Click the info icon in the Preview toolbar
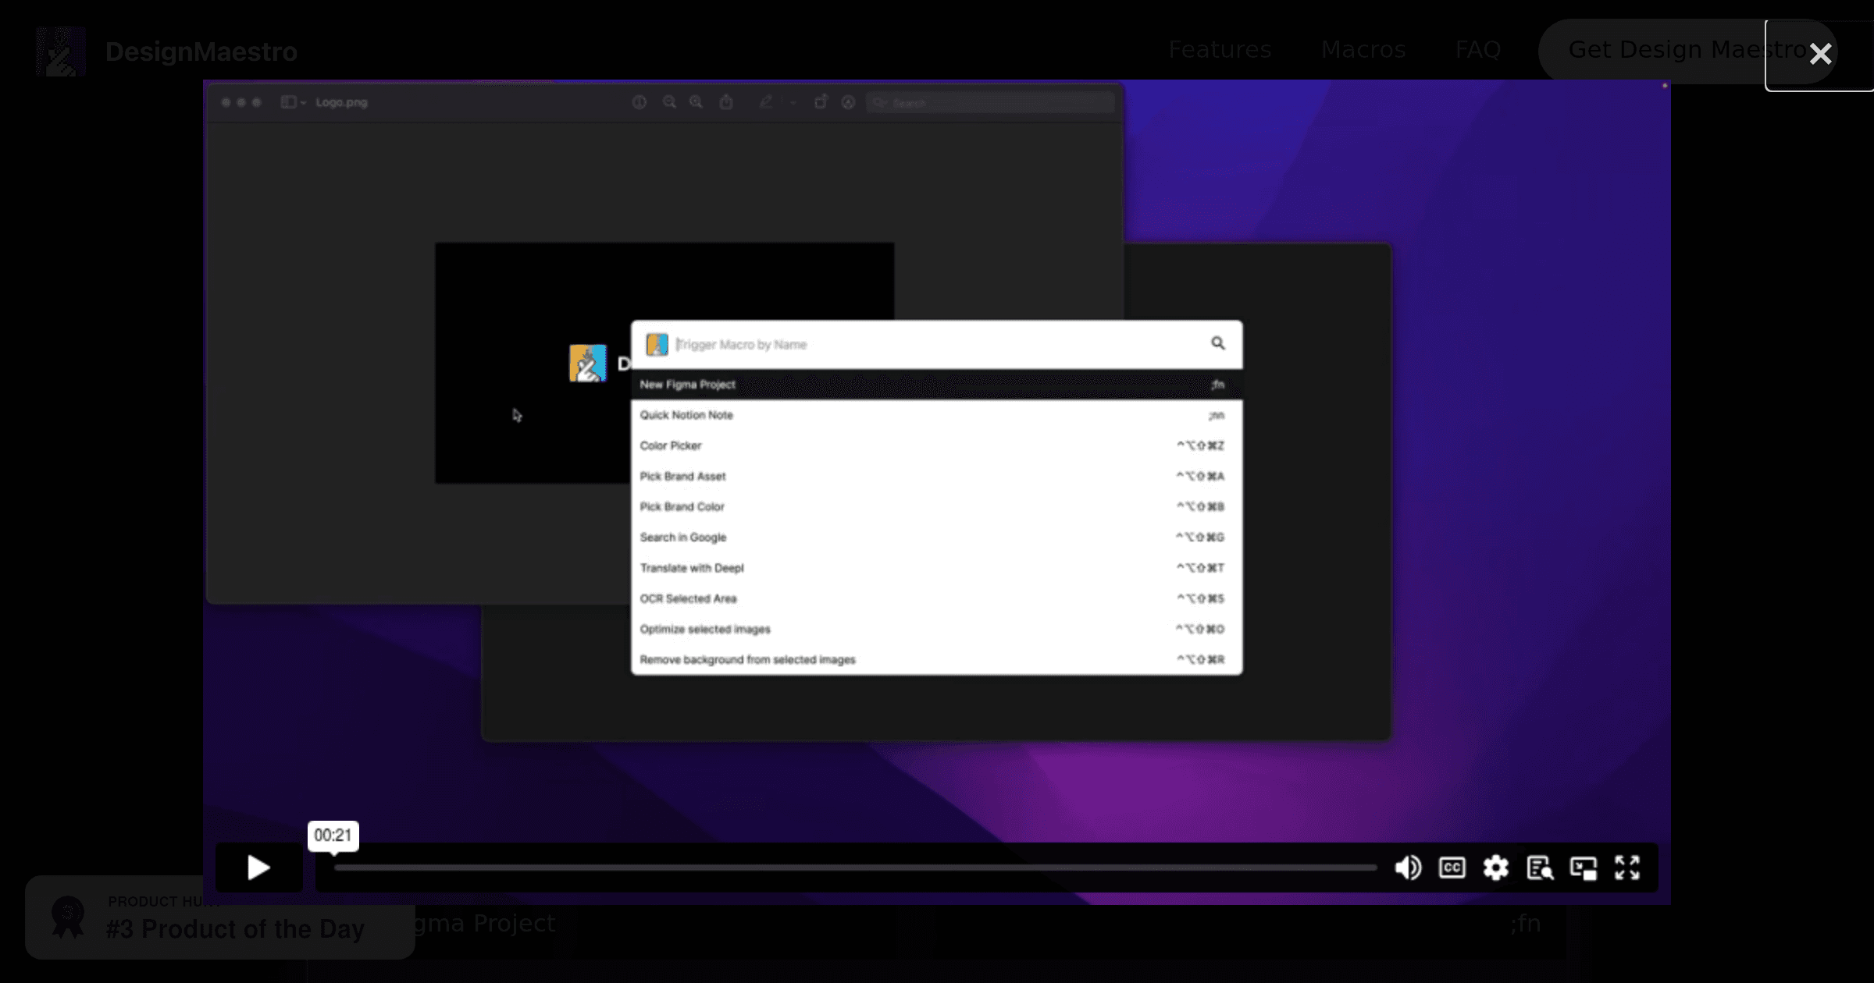This screenshot has width=1874, height=983. click(639, 102)
